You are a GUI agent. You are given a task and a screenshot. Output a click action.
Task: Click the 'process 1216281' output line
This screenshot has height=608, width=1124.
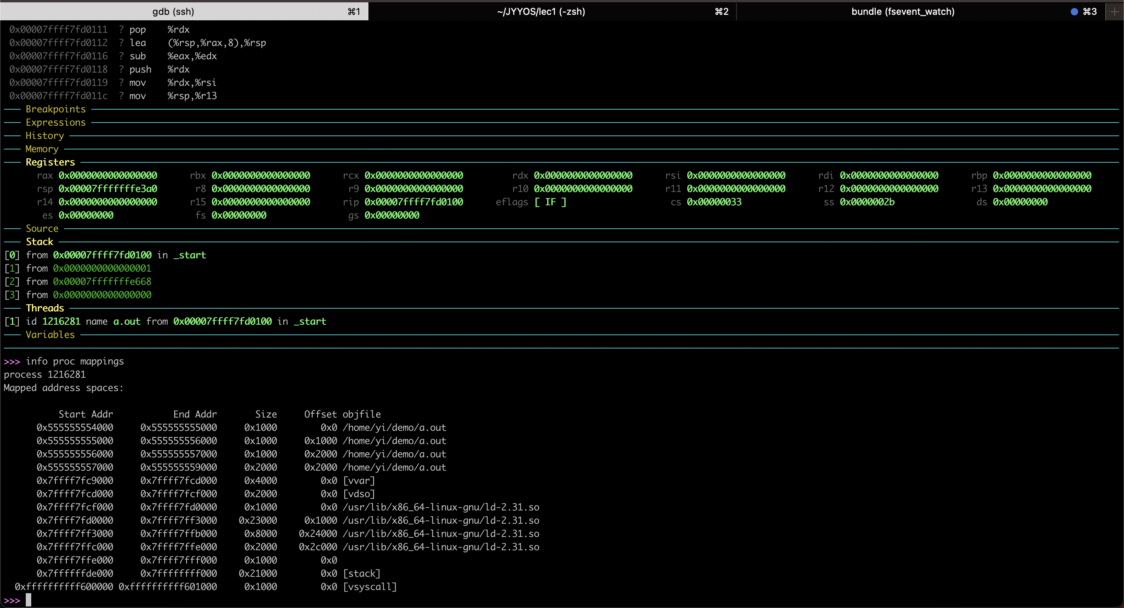(x=44, y=375)
